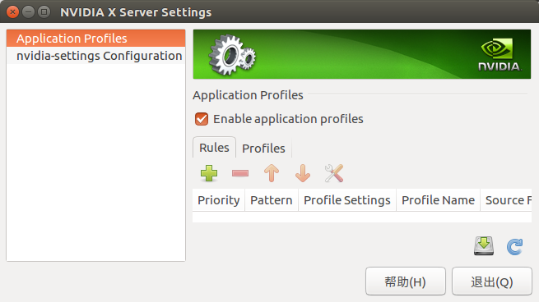
Task: Select Application Profiles in the sidebar
Action: click(96, 39)
